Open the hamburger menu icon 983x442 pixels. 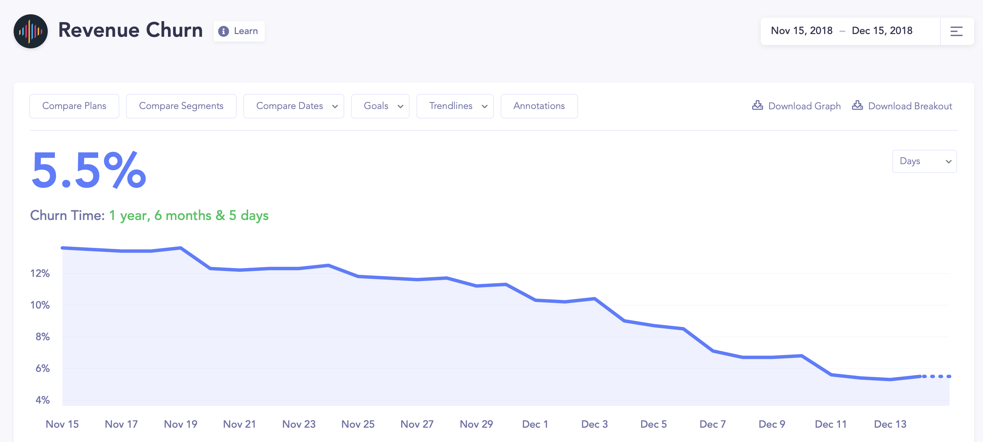pyautogui.click(x=956, y=31)
